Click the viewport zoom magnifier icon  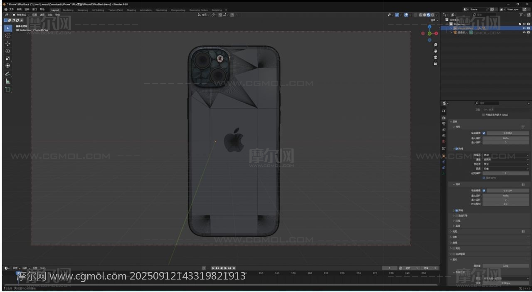click(435, 45)
